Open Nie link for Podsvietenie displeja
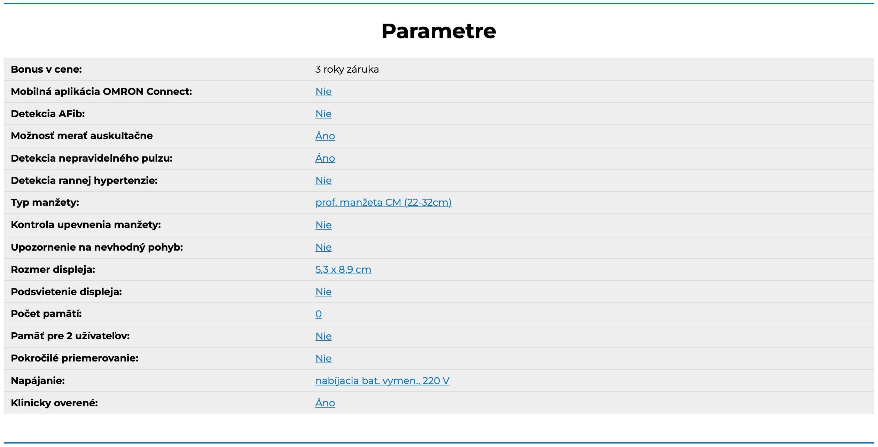This screenshot has height=447, width=878. (323, 292)
